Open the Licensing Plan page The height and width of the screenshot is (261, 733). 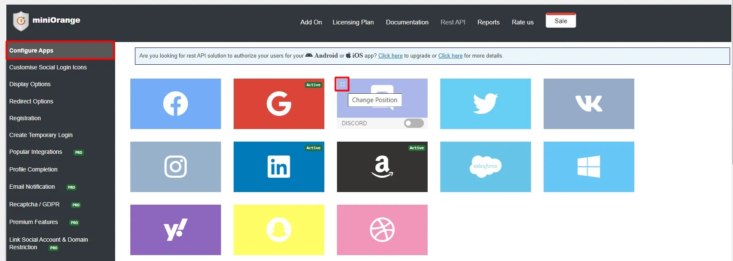[x=353, y=22]
